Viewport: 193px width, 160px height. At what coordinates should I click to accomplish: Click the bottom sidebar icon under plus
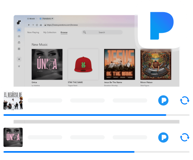[19, 66]
